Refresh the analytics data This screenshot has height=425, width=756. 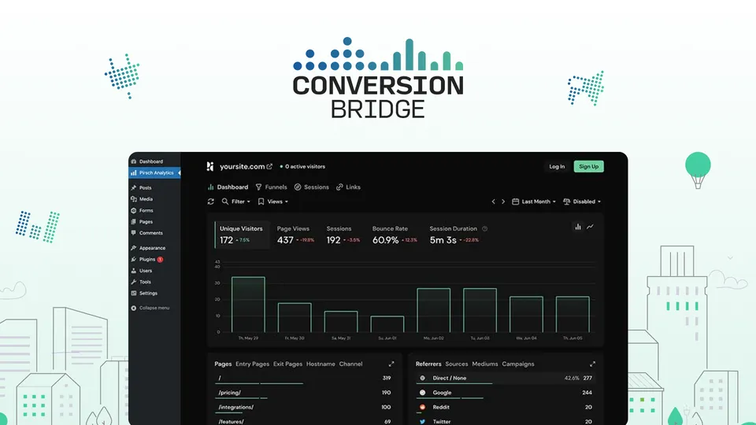(211, 201)
